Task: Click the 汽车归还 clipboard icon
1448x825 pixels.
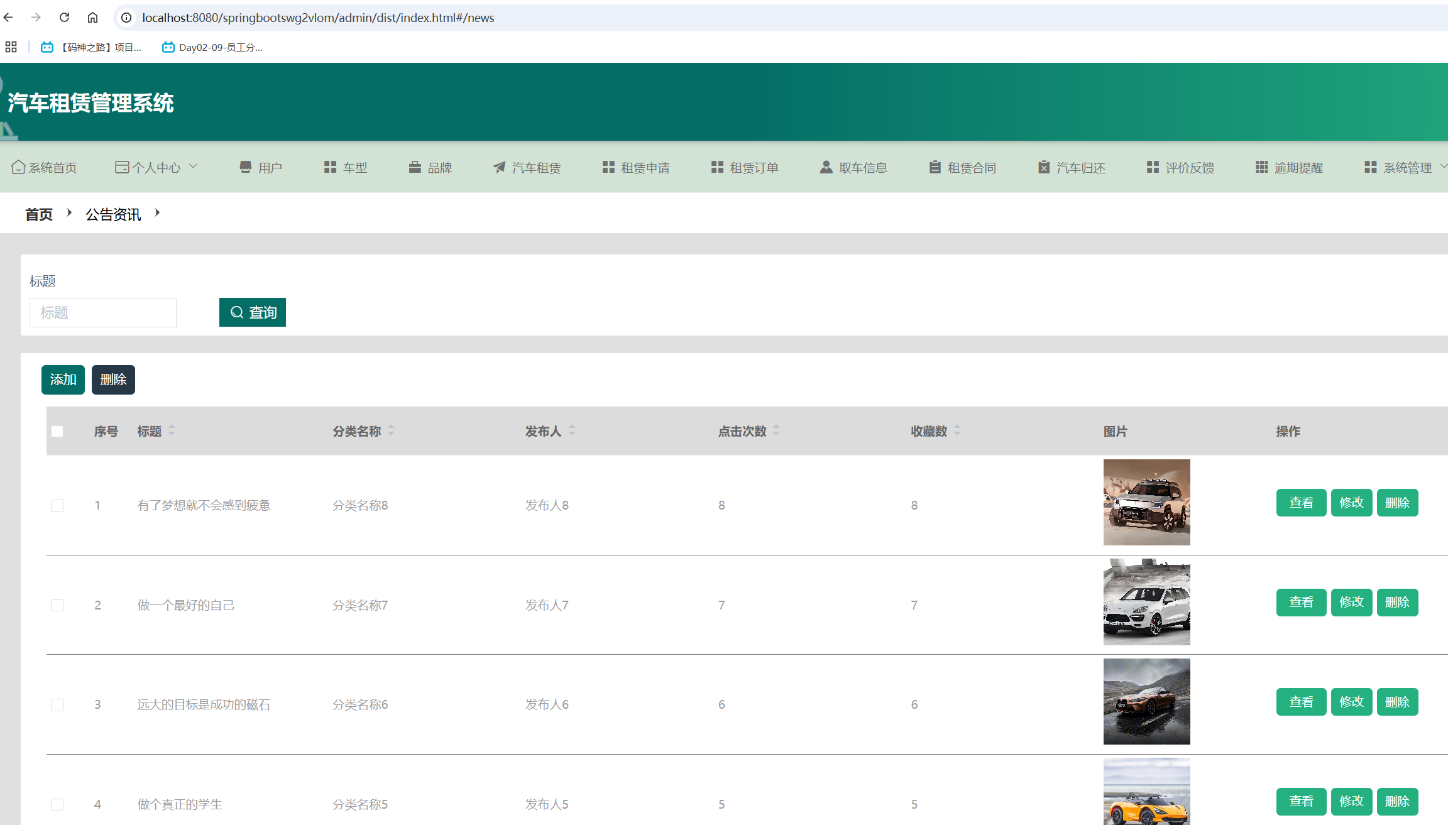Action: pyautogui.click(x=1043, y=167)
